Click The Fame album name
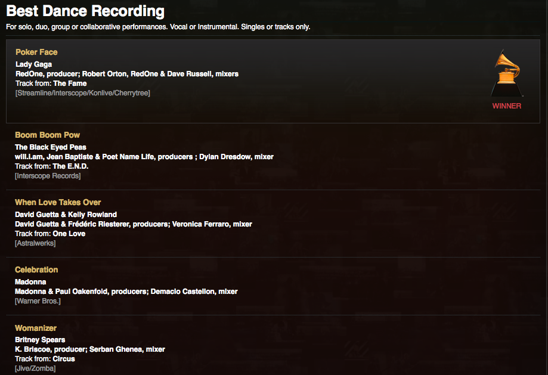Viewport: 548px width, 375px height. coord(70,83)
